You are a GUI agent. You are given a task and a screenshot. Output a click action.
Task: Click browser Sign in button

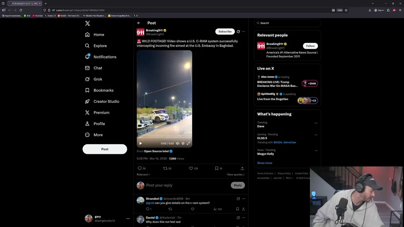point(379,10)
